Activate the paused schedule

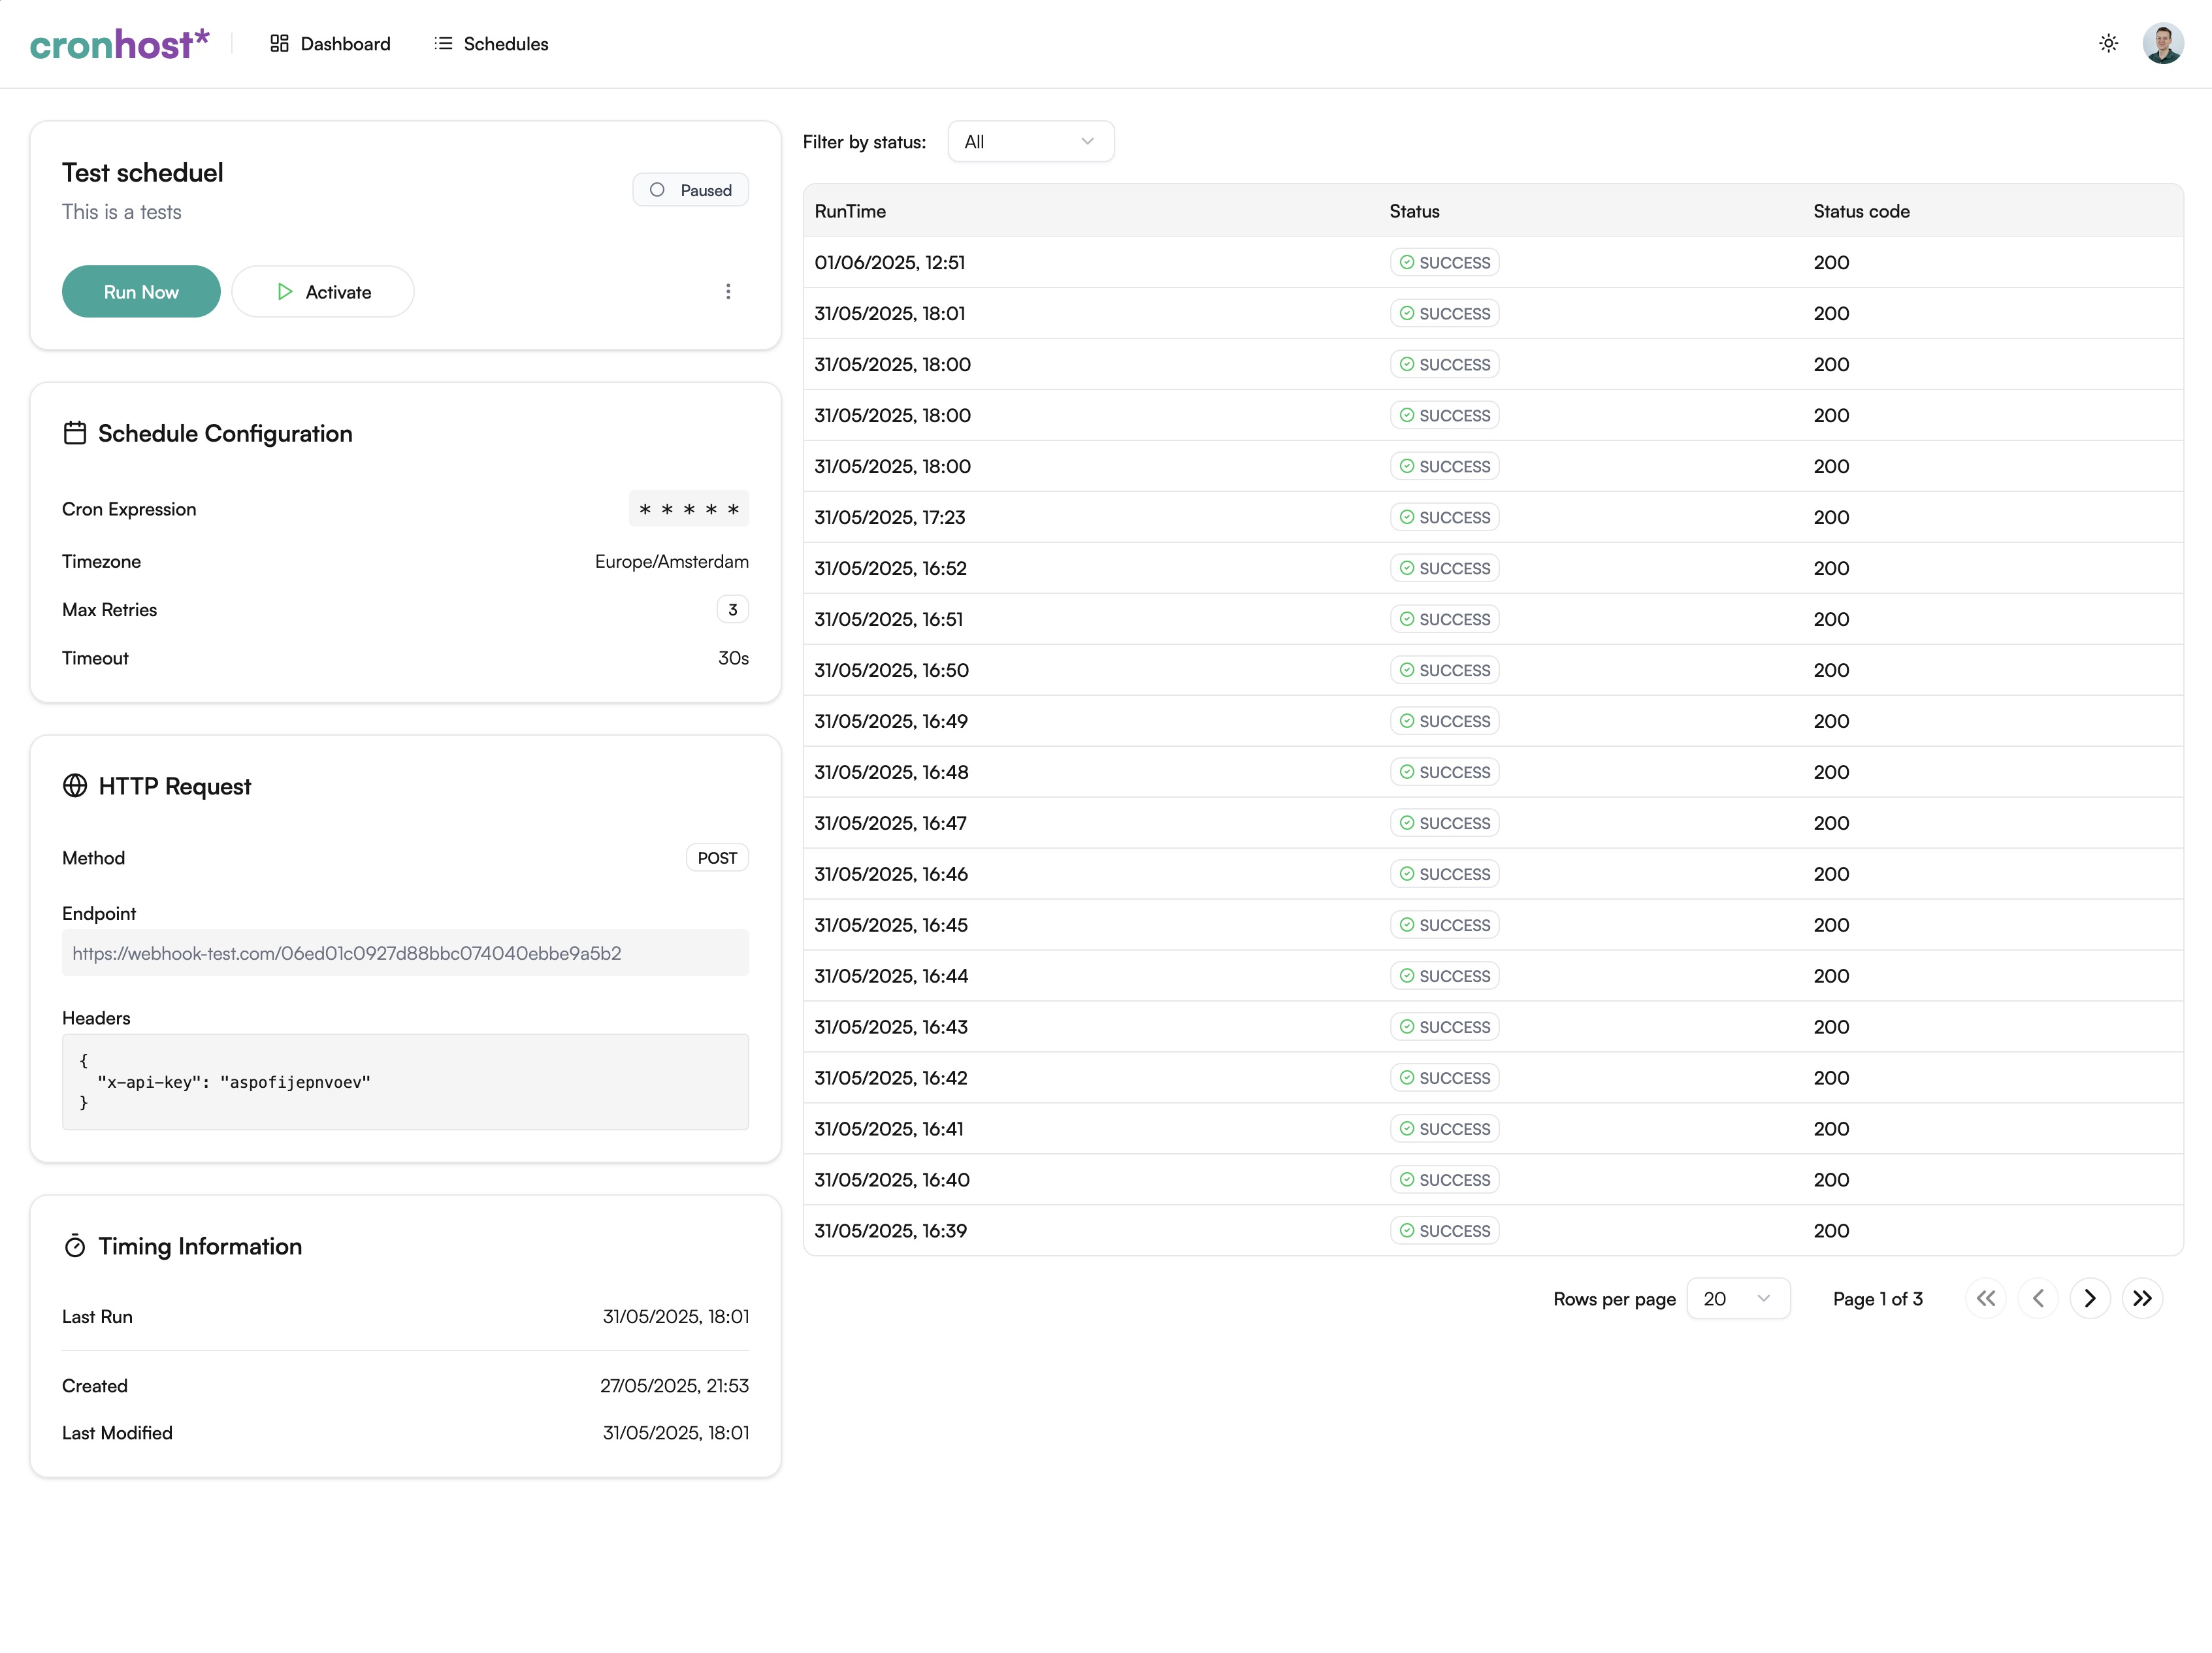point(323,292)
